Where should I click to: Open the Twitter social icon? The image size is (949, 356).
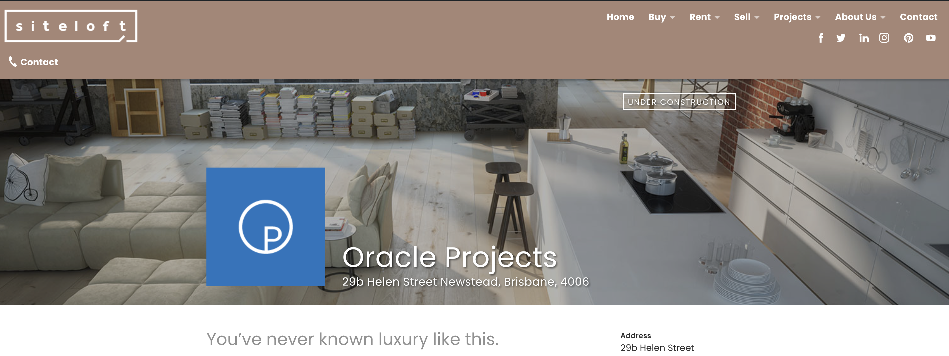tap(841, 38)
